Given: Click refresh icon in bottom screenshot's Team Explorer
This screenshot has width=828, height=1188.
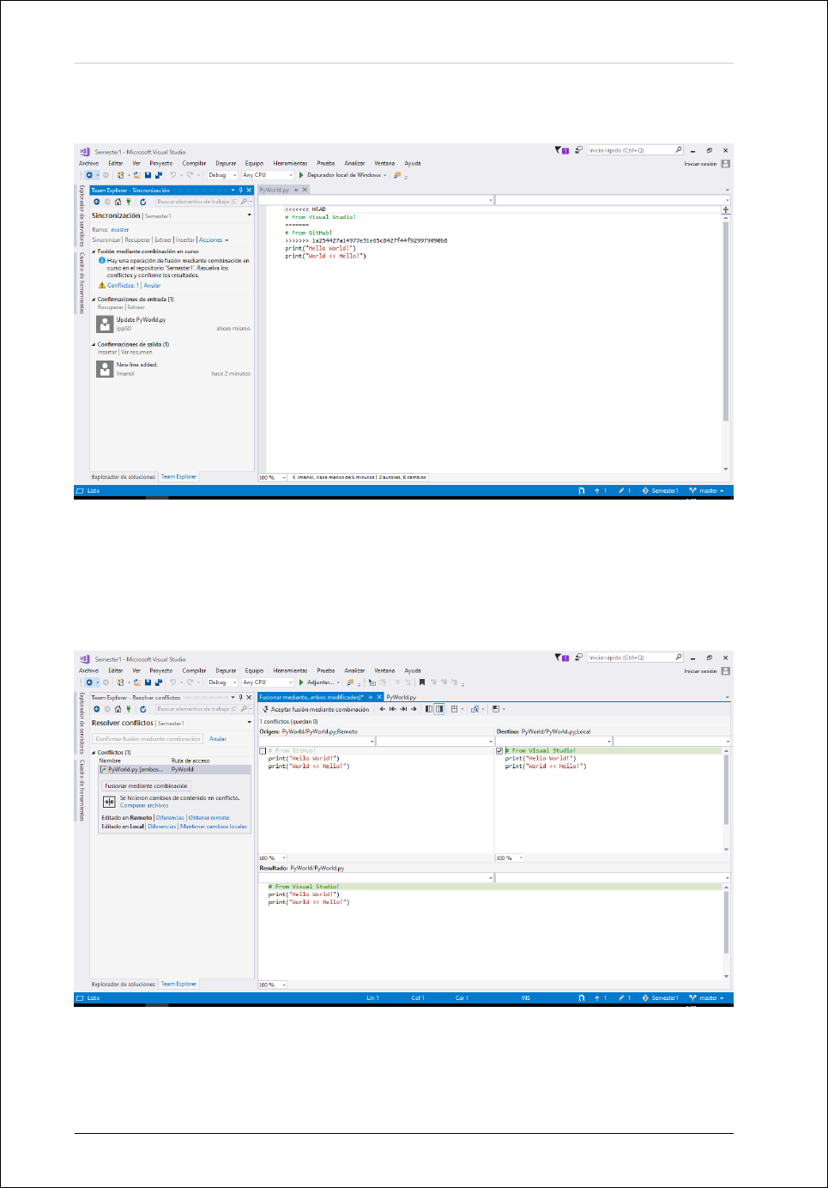Looking at the screenshot, I should coord(142,709).
